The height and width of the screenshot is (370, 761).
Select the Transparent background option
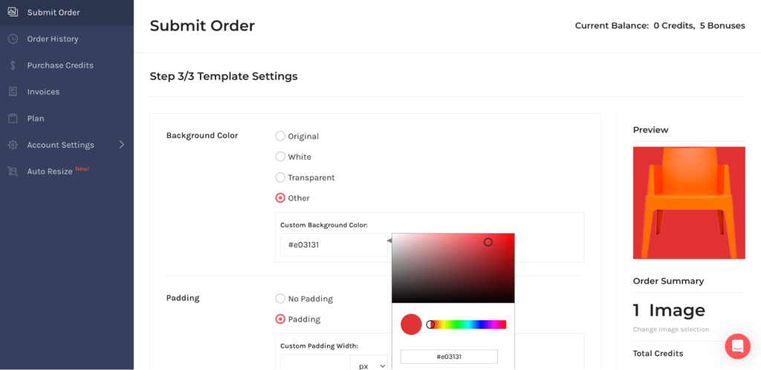coord(280,178)
